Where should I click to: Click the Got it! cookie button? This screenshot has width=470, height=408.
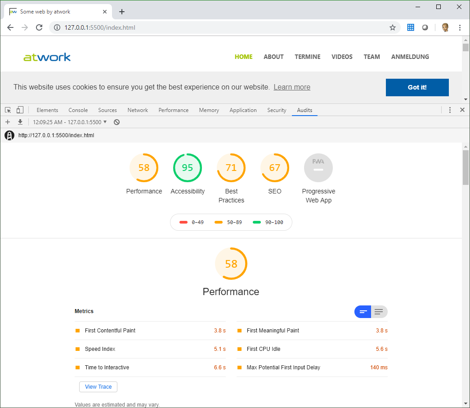click(417, 87)
